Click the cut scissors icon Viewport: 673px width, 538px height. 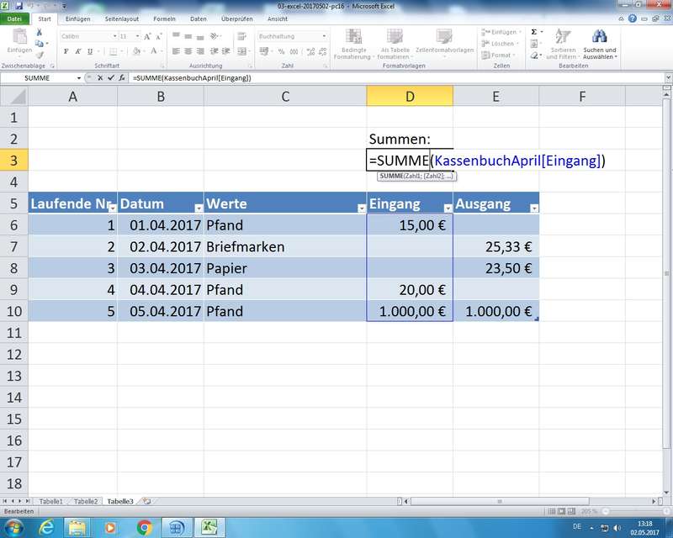[x=39, y=33]
